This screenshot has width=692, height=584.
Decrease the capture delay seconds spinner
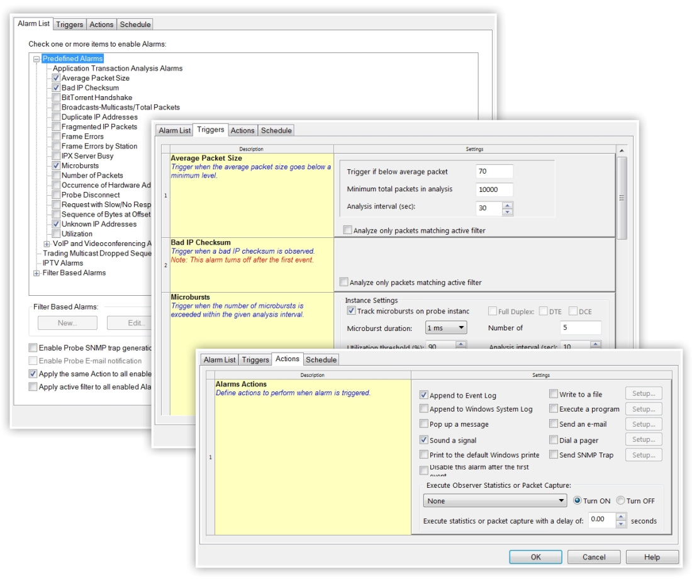click(x=622, y=524)
